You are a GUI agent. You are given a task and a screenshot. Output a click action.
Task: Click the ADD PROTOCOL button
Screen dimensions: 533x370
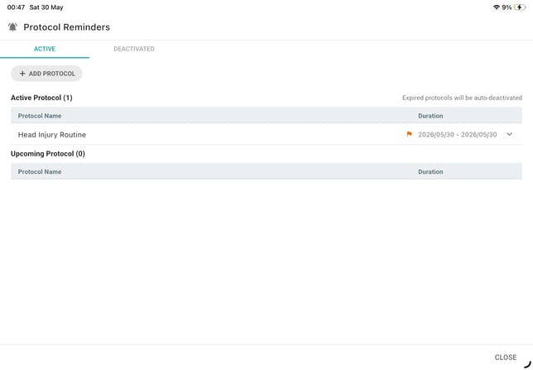(46, 74)
